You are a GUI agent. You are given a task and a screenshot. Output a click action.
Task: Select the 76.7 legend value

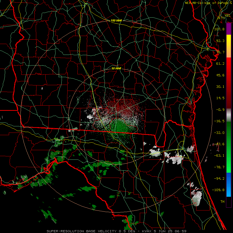pyautogui.click(x=220, y=52)
